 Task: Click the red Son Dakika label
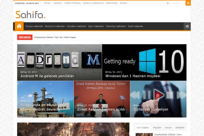coord(25,37)
